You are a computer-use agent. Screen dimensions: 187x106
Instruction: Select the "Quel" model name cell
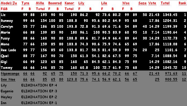tap(5, 56)
